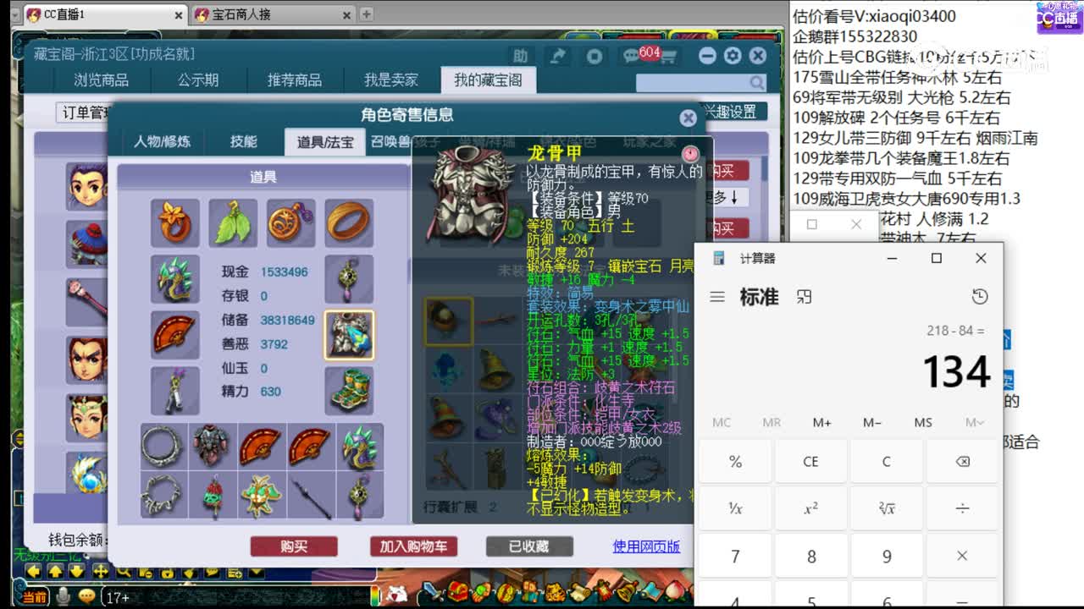Select the dragon helmet in first inventory row
This screenshot has height=609, width=1084.
[x=358, y=446]
